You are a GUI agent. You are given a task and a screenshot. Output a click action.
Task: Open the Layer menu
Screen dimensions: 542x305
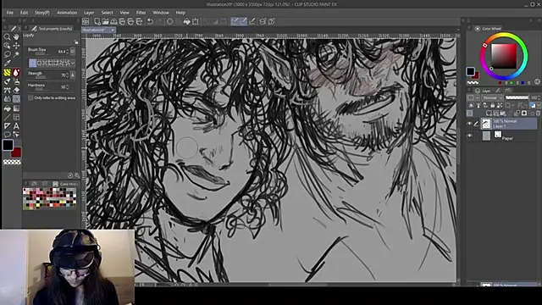click(89, 13)
